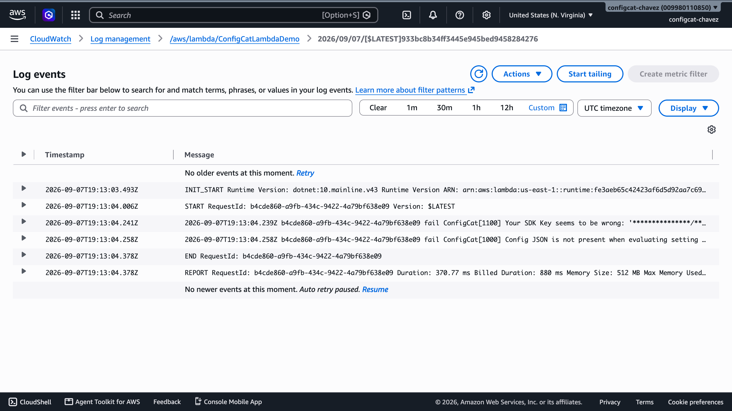Open CloudShell terminal icon in top bar
The image size is (732, 411).
point(407,15)
